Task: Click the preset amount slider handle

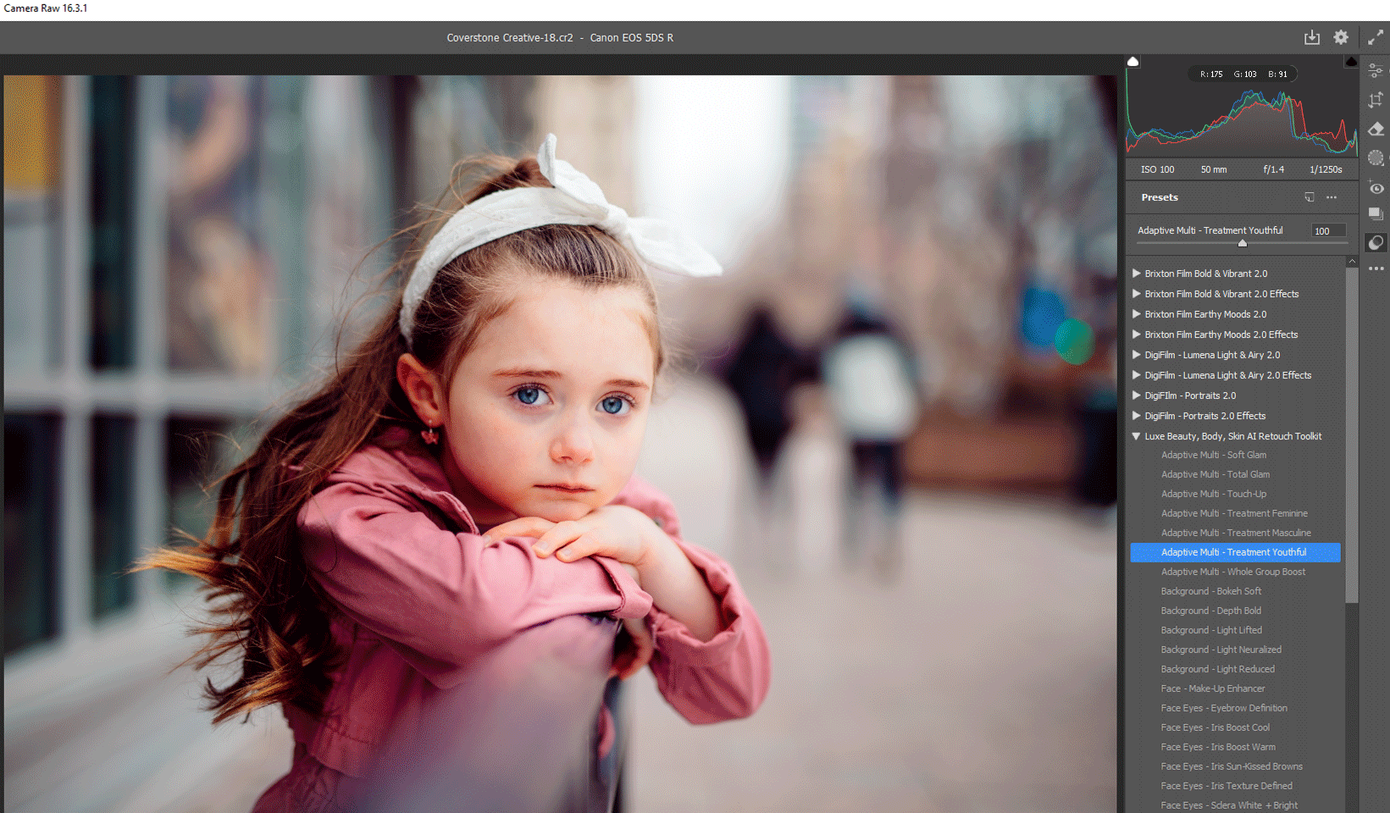Action: click(1242, 244)
